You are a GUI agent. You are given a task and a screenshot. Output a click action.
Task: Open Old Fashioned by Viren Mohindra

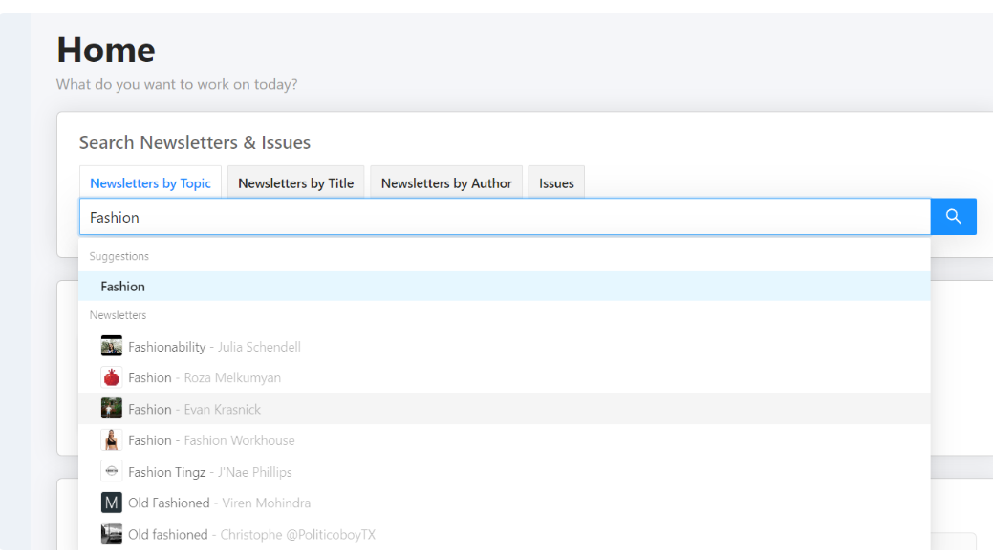coord(219,503)
